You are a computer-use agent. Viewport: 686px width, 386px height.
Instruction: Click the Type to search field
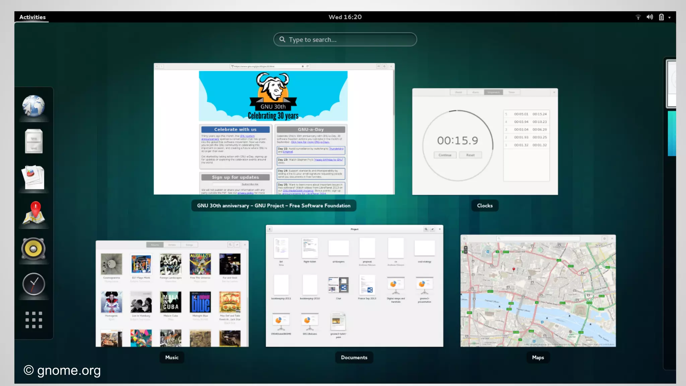(x=345, y=40)
